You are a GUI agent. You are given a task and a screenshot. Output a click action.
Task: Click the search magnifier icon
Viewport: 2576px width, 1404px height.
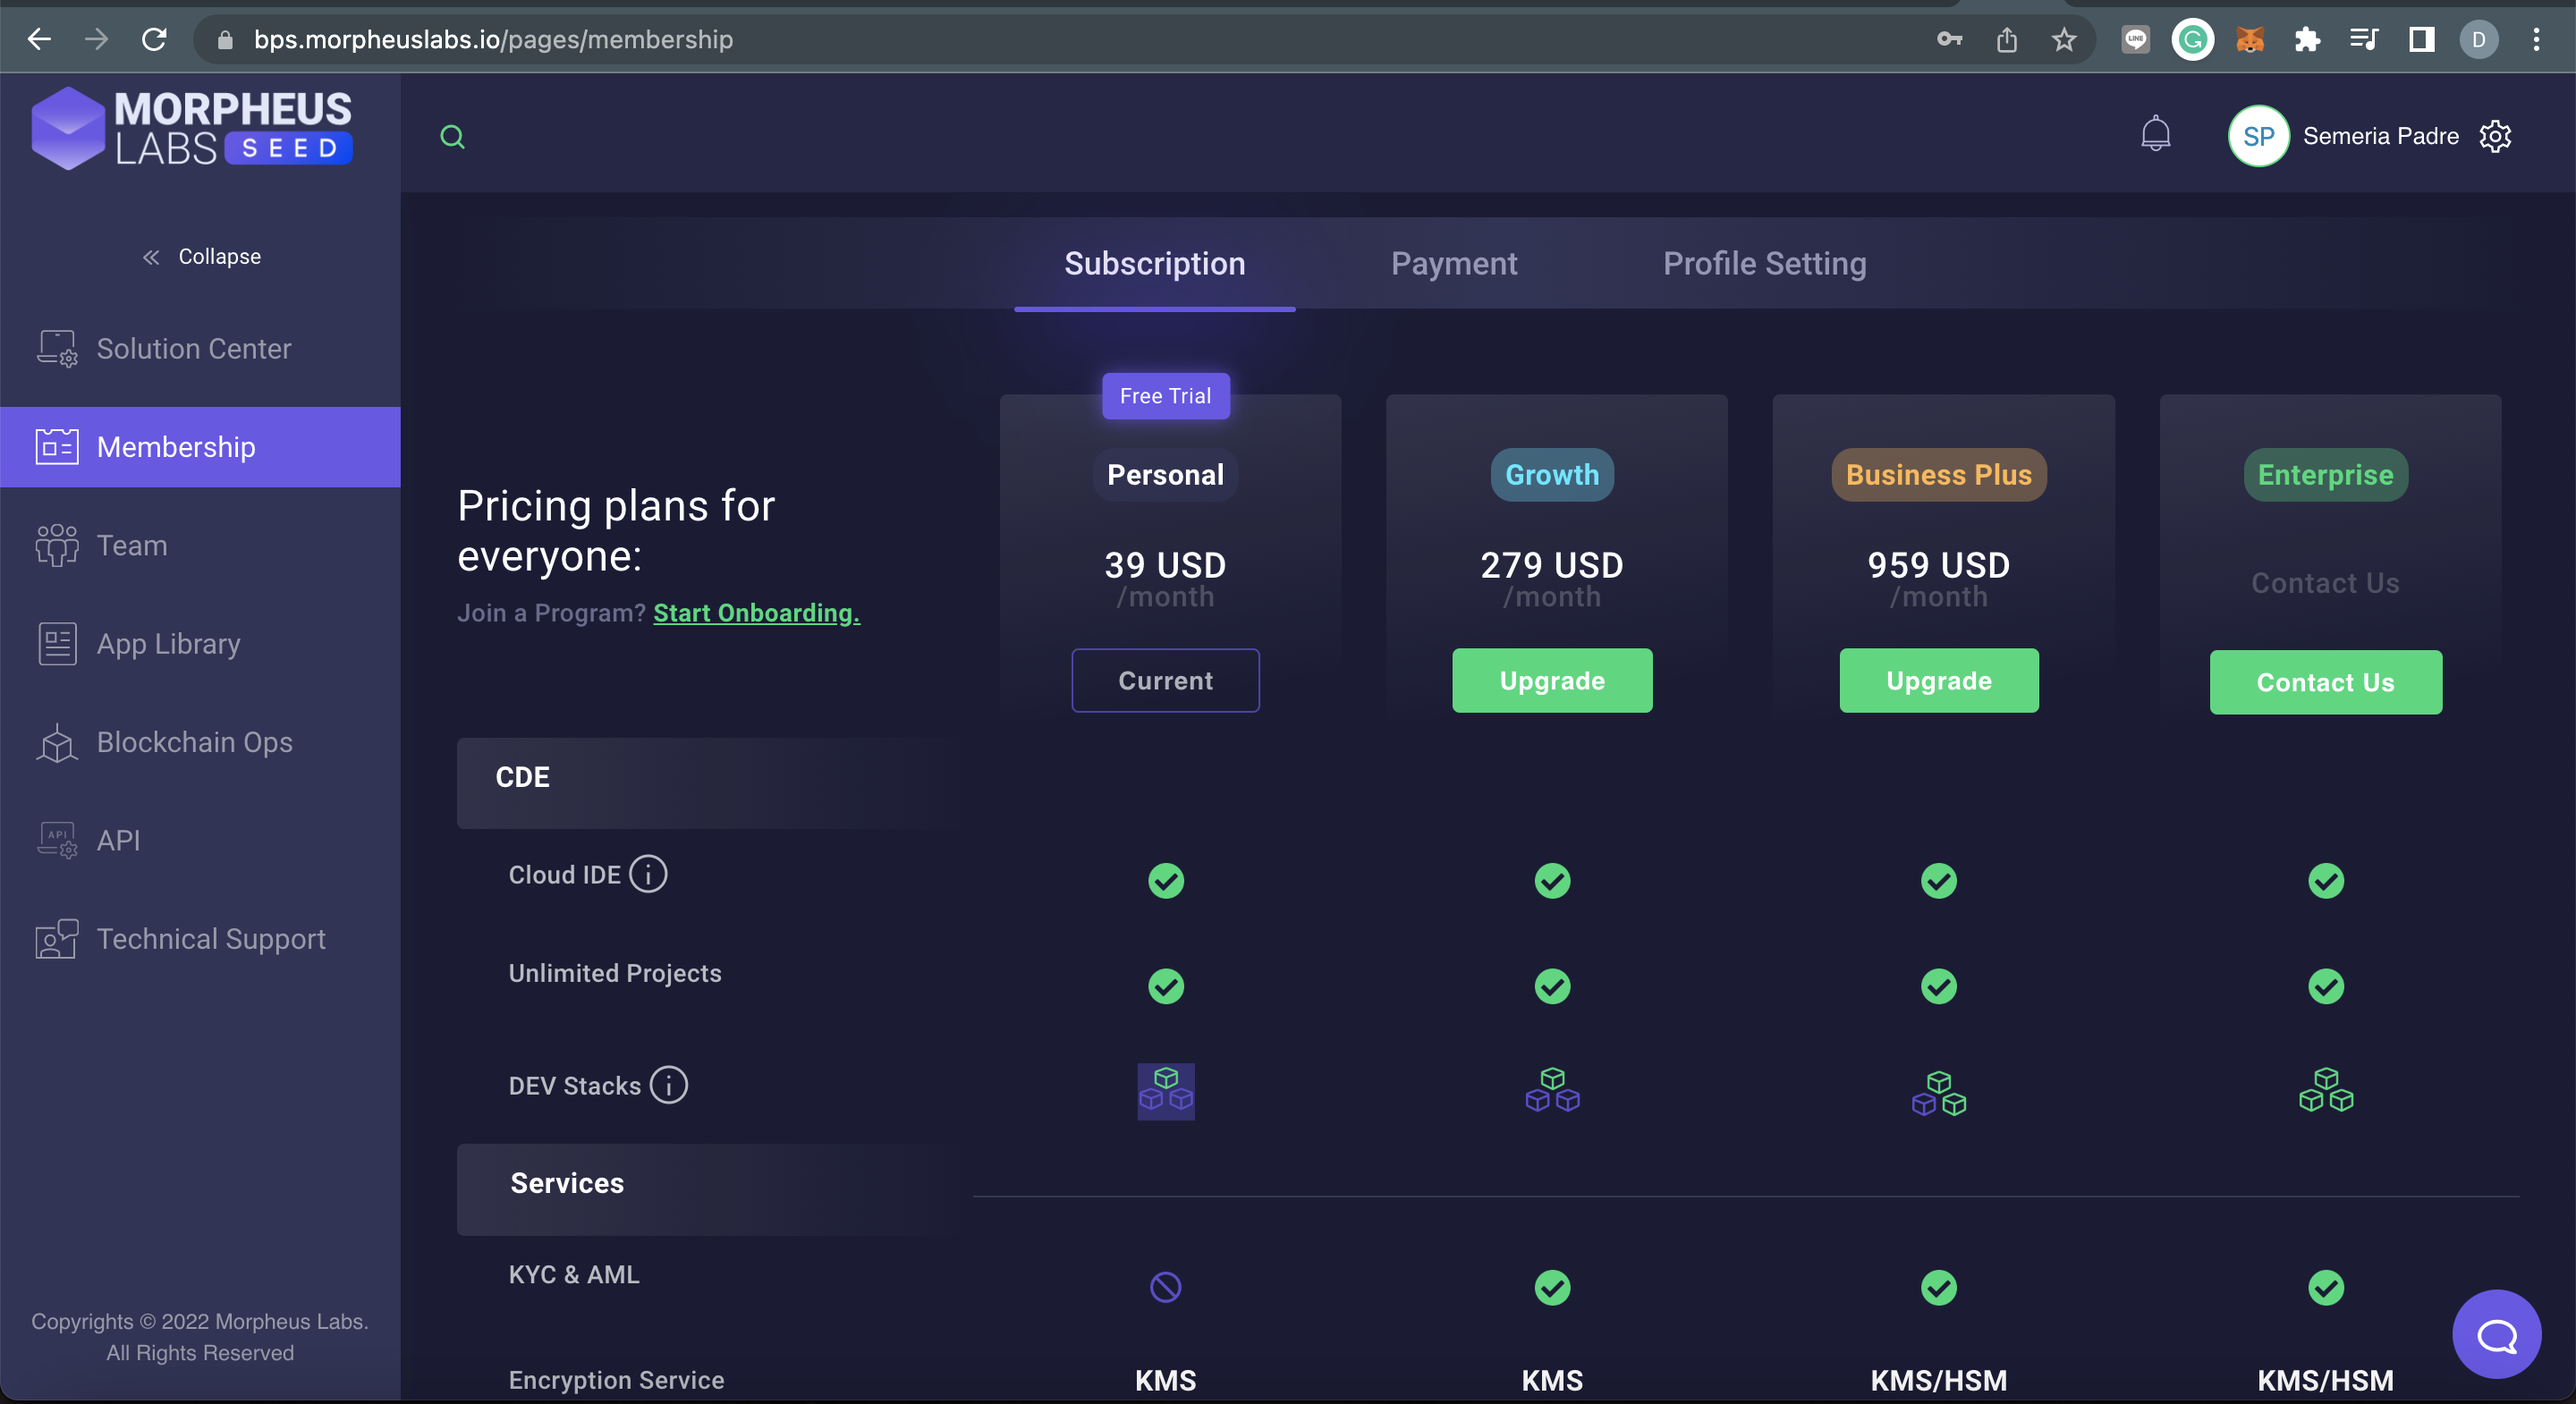coord(452,137)
